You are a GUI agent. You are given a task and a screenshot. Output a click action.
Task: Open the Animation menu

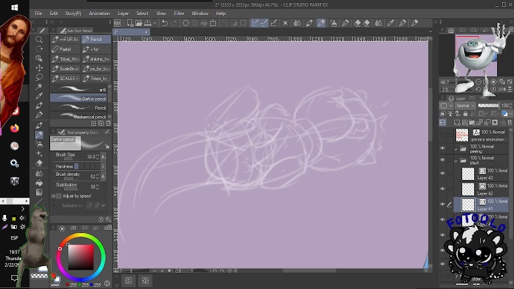click(99, 13)
